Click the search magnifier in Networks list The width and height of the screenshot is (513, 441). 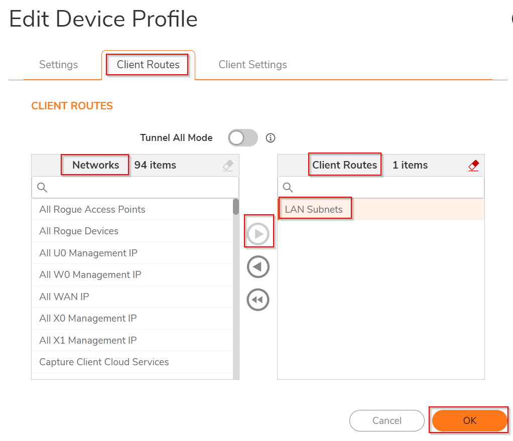point(43,188)
